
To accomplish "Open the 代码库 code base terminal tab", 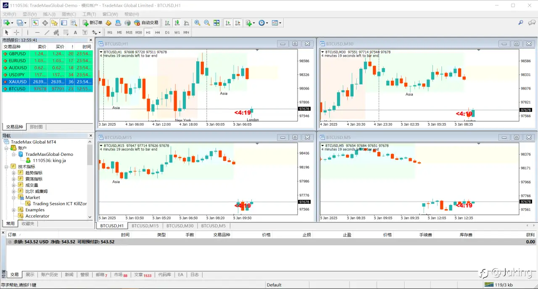I will 164,275.
